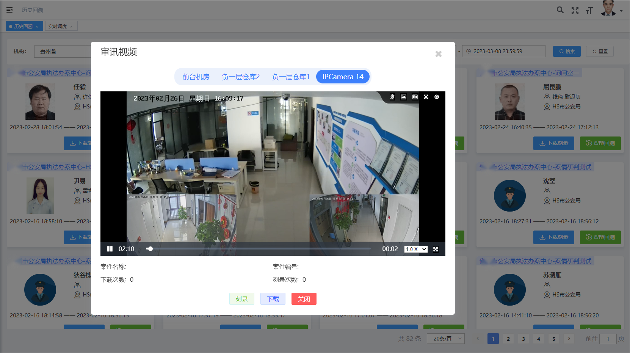The width and height of the screenshot is (630, 353).
Task: Close the 审讯视频 dialog with X
Action: point(439,54)
